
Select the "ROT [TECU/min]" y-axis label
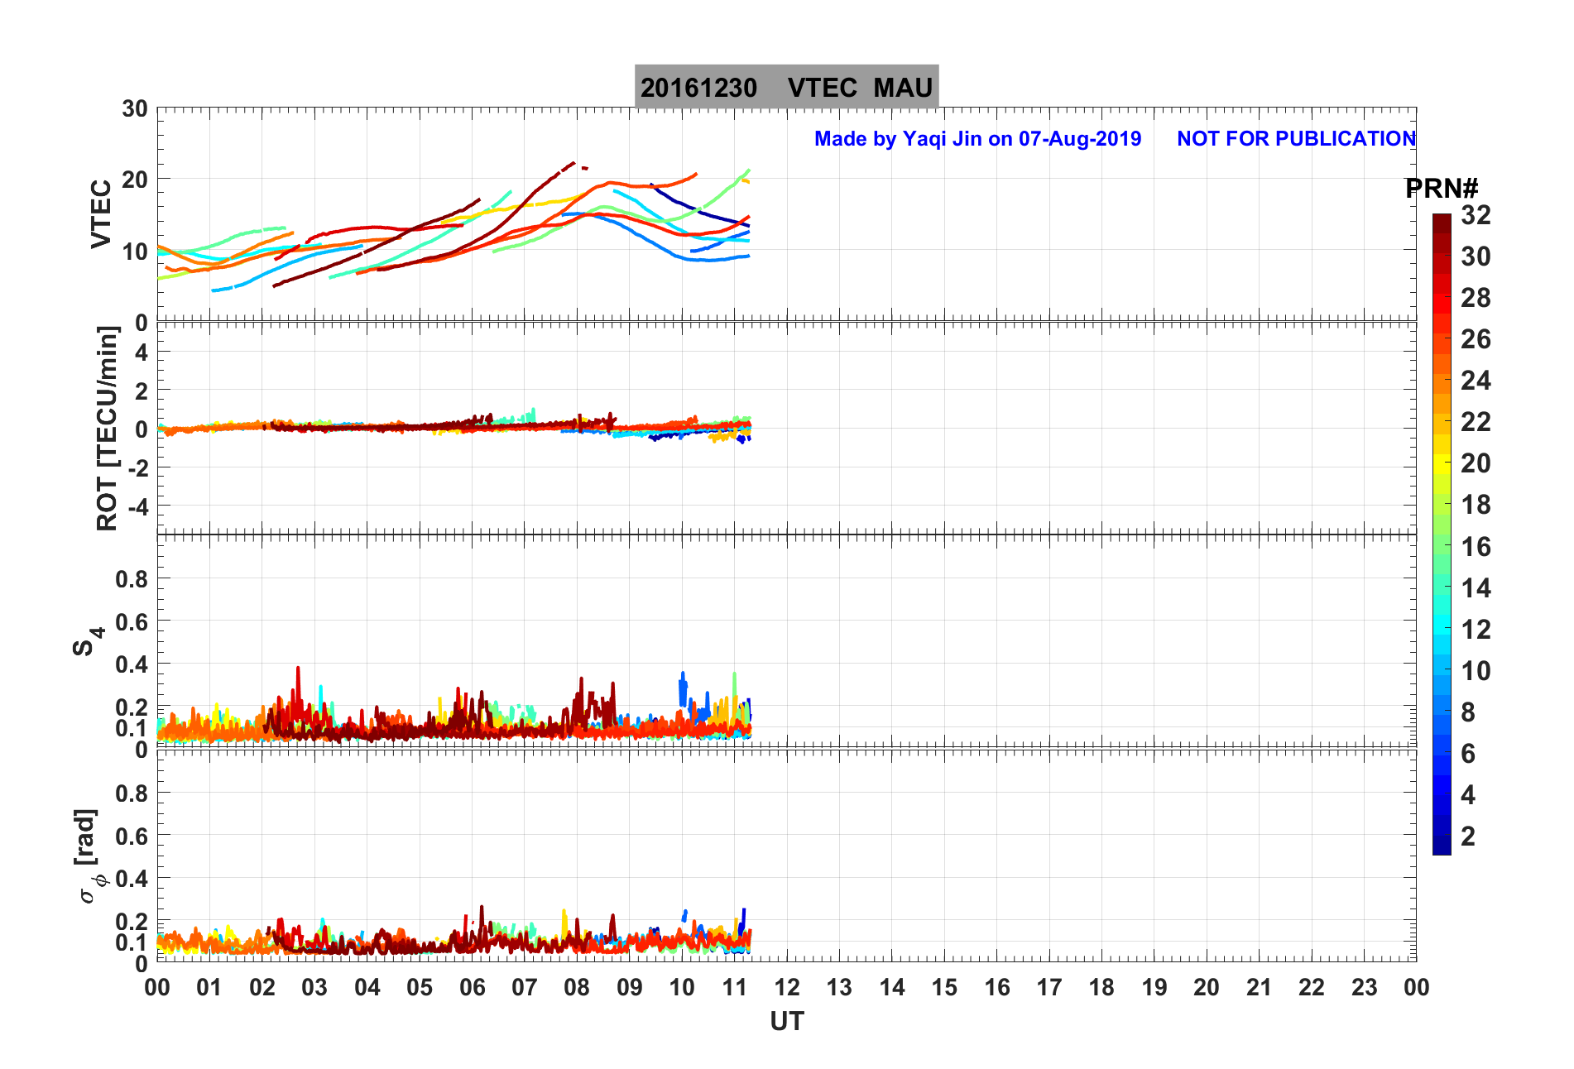[x=107, y=428]
